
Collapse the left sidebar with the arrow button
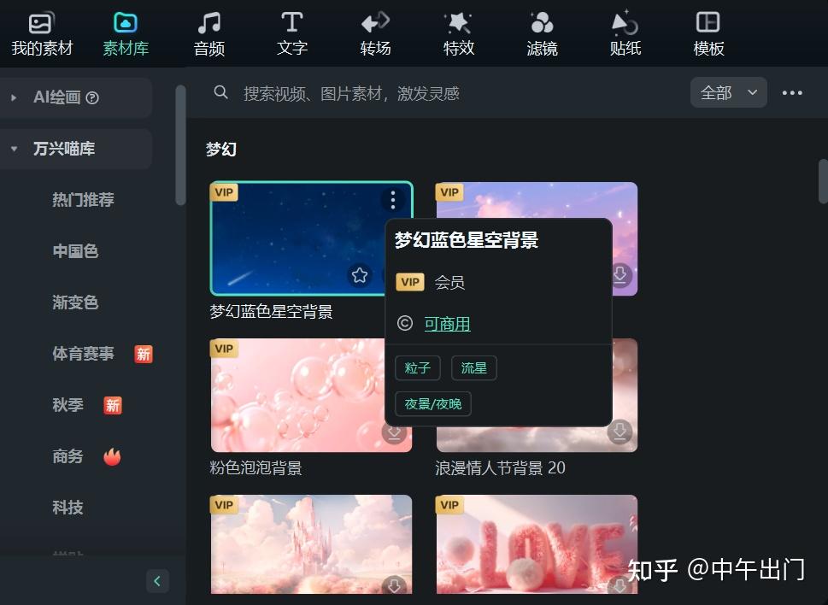(157, 581)
